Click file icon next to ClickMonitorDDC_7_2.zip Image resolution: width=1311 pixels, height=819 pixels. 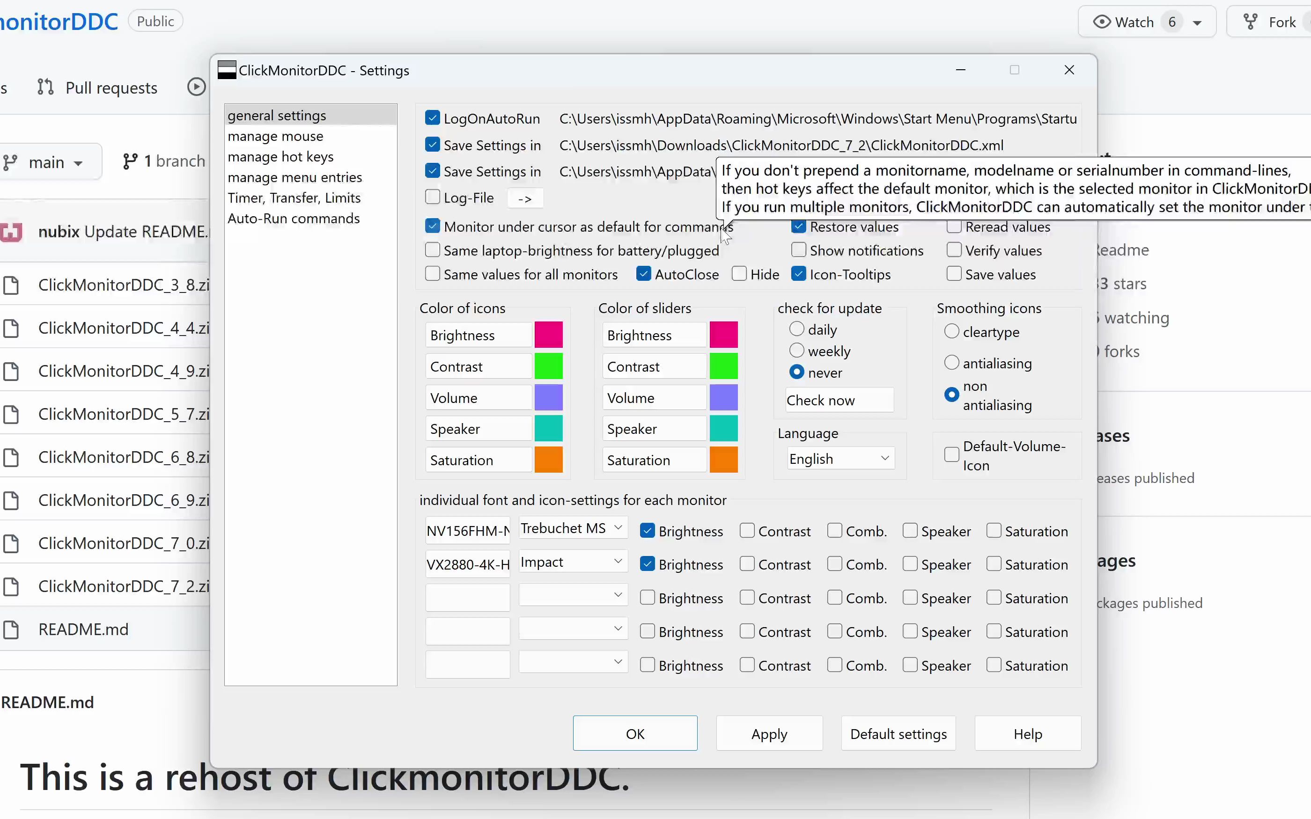tap(11, 586)
